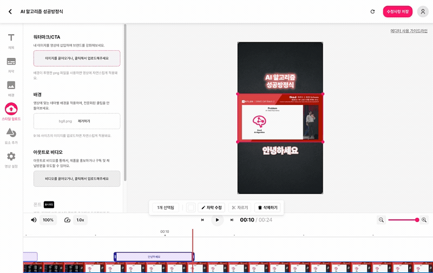Open the 에디터 사용 가이드라인 link
Viewport: 433px width, 273px height.
pos(409,31)
